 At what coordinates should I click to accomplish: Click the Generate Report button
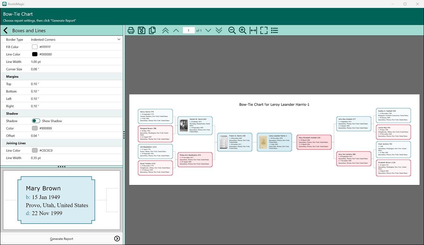pos(62,239)
